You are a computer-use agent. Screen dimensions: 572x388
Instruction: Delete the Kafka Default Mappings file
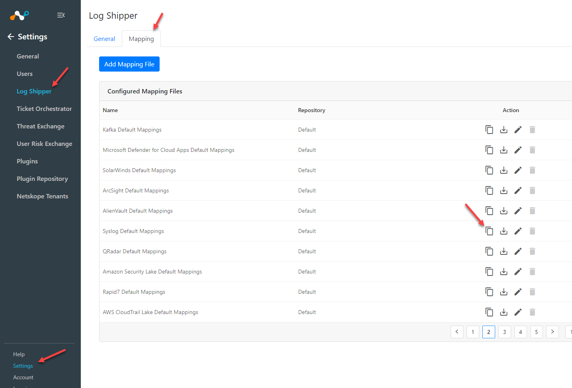[532, 130]
